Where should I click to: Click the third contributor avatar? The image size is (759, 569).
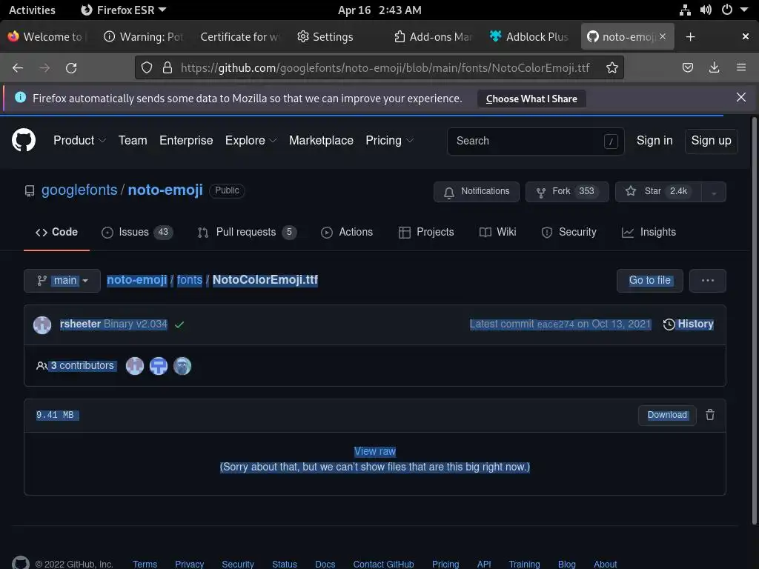(182, 366)
